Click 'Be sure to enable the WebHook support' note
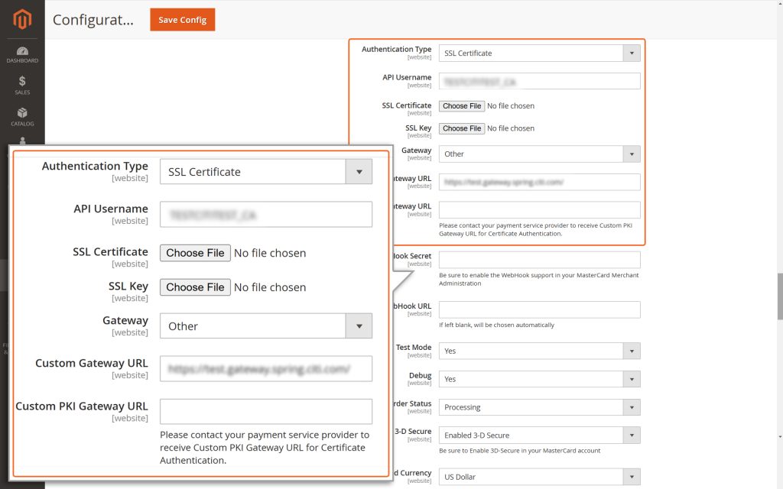 pos(539,280)
